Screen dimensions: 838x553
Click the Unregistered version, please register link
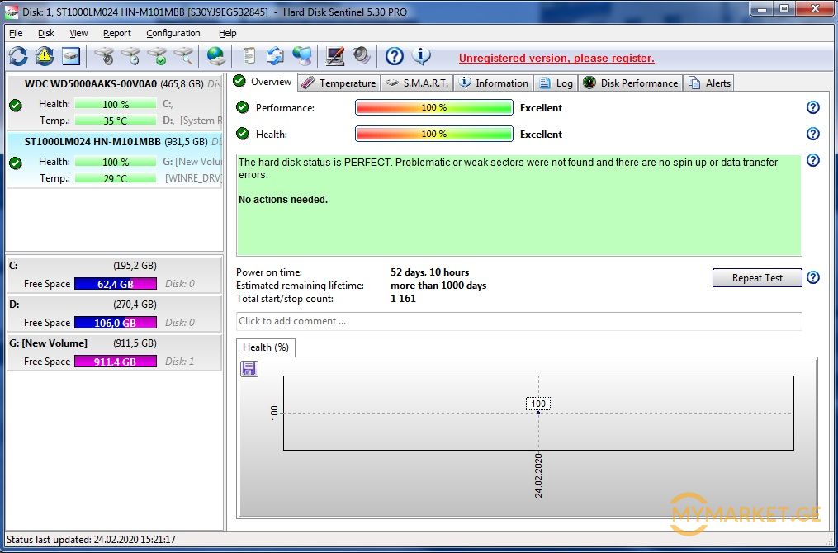pyautogui.click(x=556, y=59)
